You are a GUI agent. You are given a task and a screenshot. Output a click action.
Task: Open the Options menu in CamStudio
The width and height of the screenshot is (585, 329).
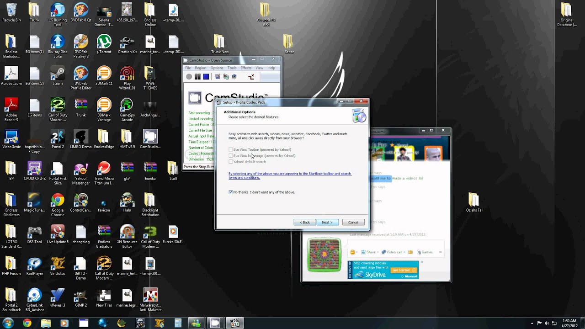click(x=217, y=68)
